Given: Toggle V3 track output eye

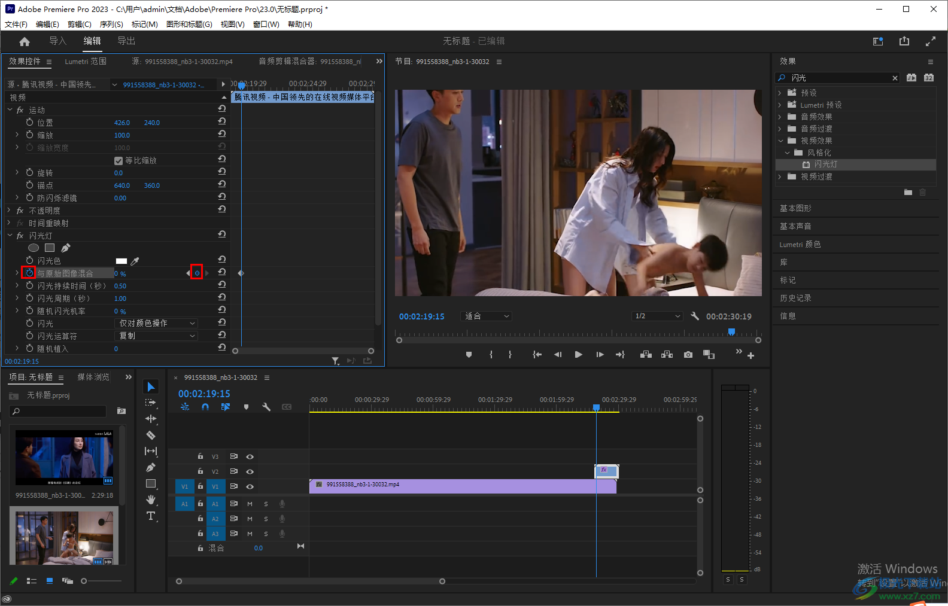Looking at the screenshot, I should pos(250,456).
